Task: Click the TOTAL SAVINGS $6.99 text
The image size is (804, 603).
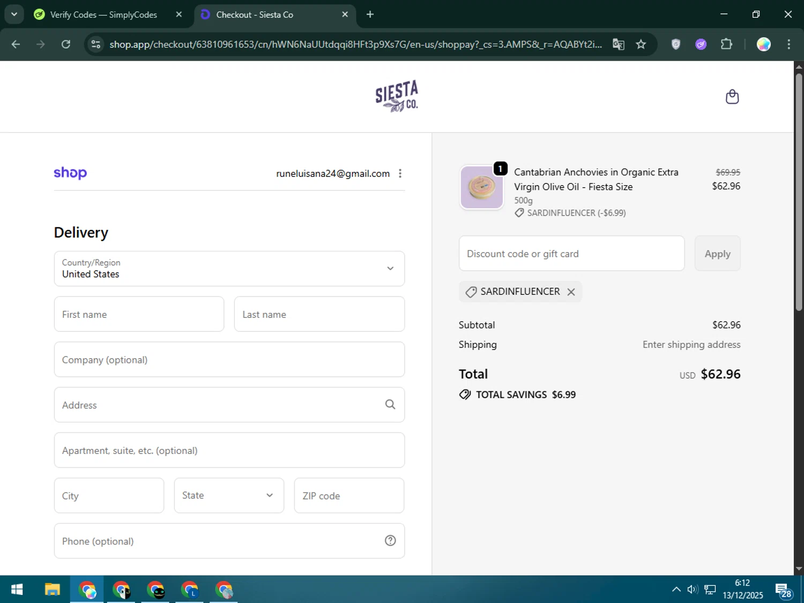Action: click(526, 394)
